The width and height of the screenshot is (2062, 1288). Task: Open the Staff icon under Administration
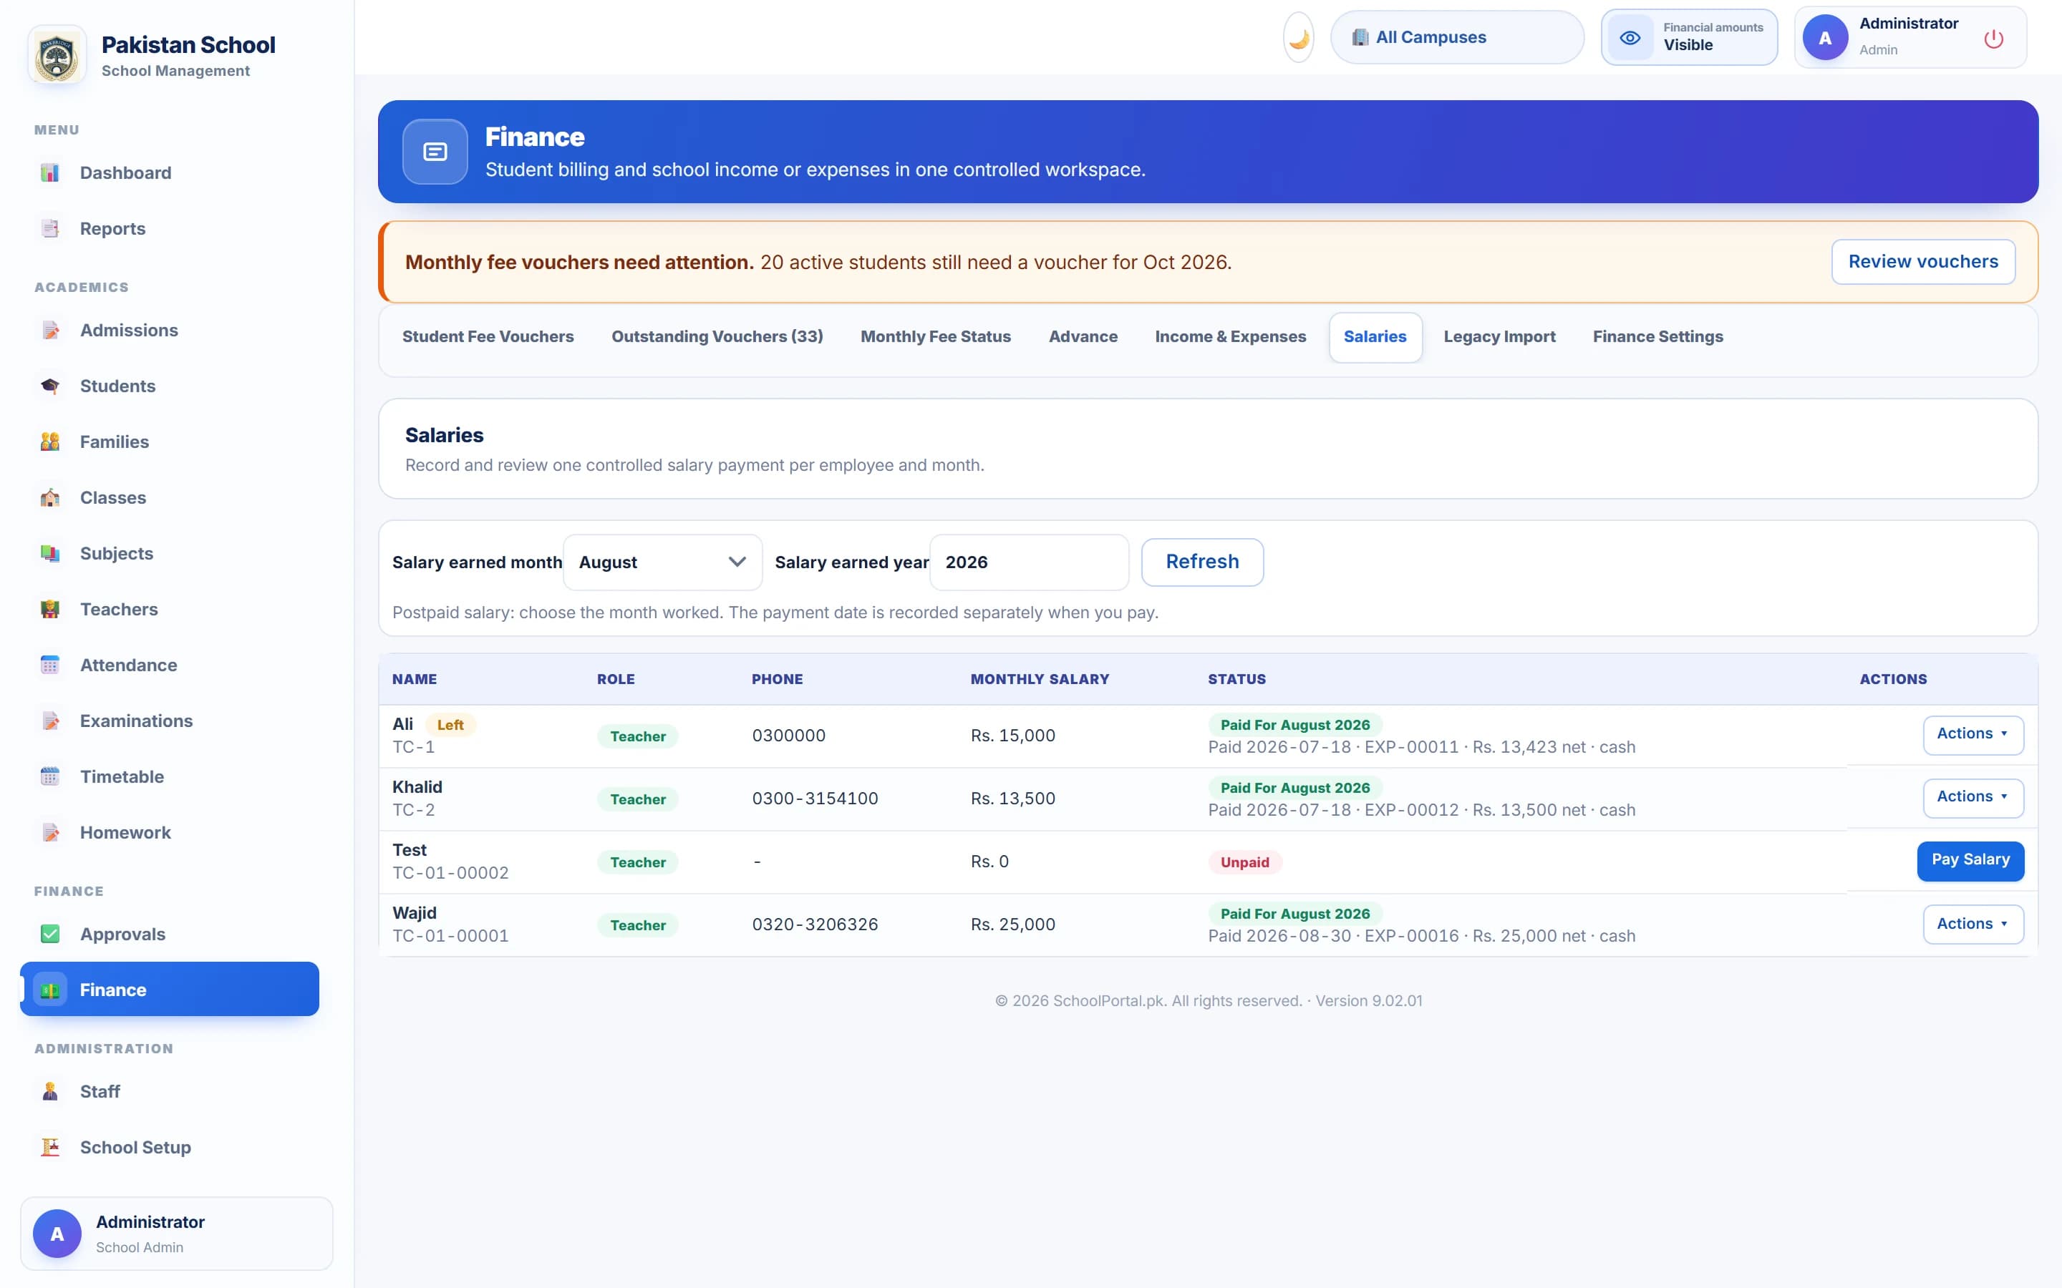(x=49, y=1092)
